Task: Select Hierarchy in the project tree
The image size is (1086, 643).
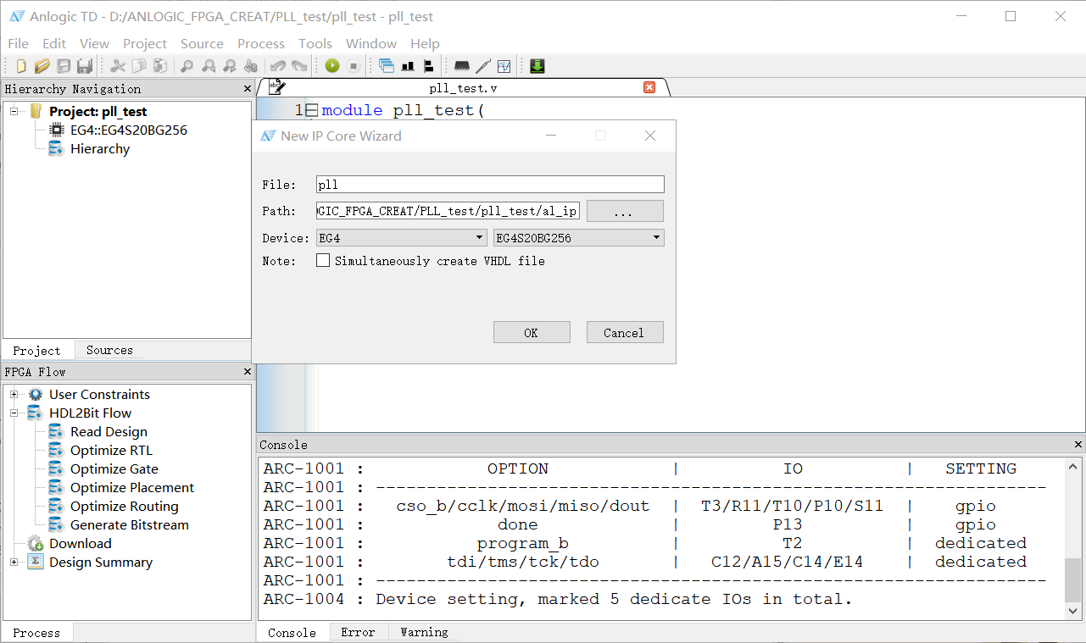Action: tap(100, 149)
